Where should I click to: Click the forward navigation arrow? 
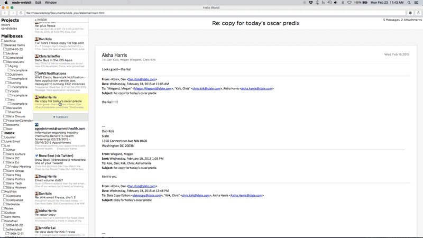point(13,13)
